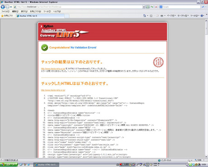Go back with the Back arrow button
The image size is (208, 167).
[3, 7]
